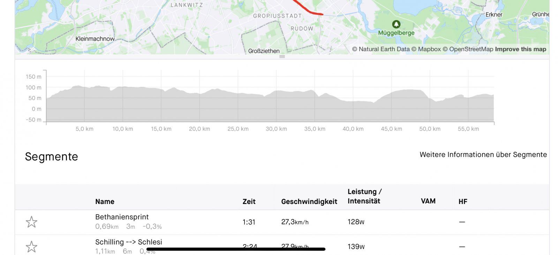This screenshot has width=558, height=255.
Task: Click the HF column header
Action: (x=463, y=202)
